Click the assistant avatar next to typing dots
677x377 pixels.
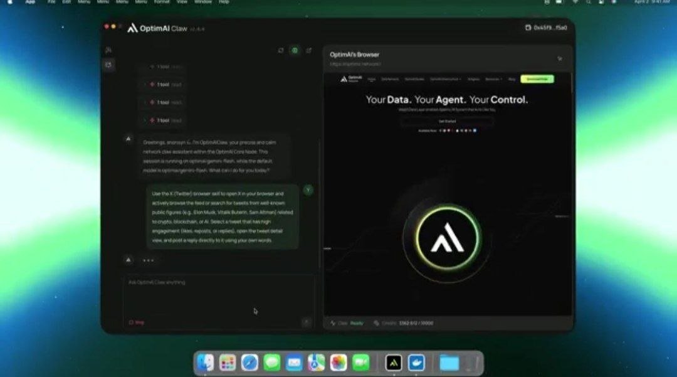[x=129, y=260]
